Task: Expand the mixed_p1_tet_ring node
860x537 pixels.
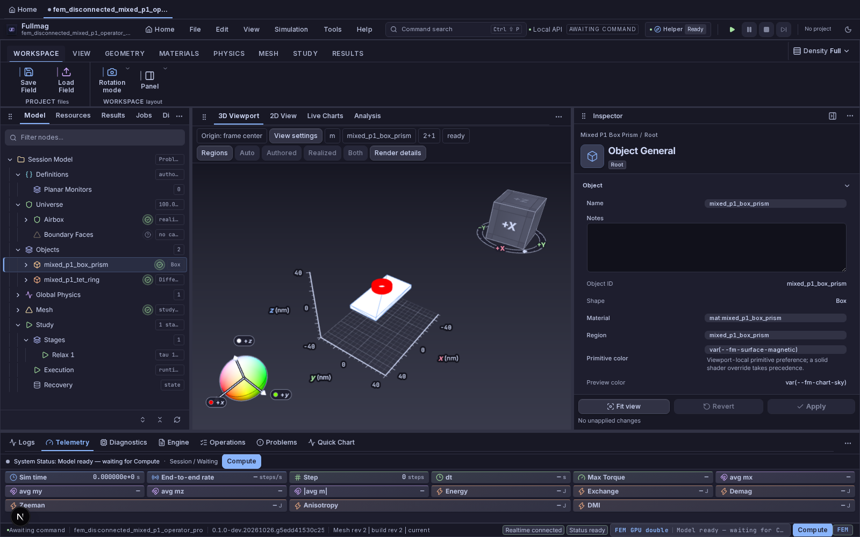Action: point(26,280)
